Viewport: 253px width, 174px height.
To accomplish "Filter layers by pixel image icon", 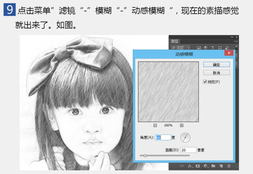I will (199, 48).
